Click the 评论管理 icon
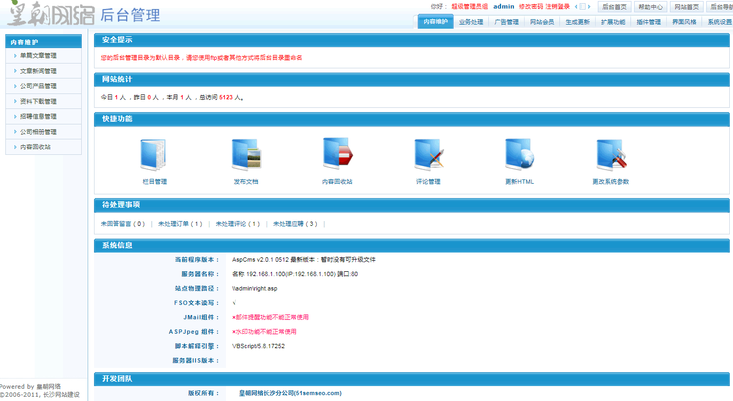This screenshot has height=401, width=733. pos(428,155)
